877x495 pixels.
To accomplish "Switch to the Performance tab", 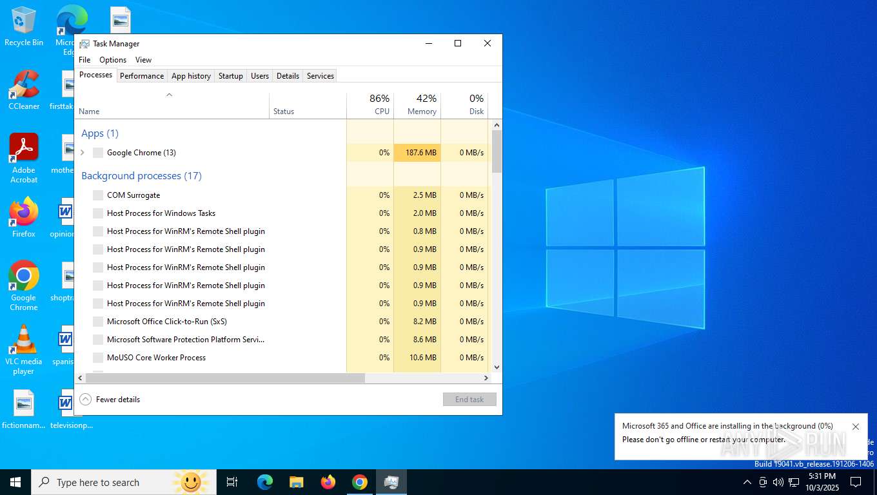I will click(142, 76).
